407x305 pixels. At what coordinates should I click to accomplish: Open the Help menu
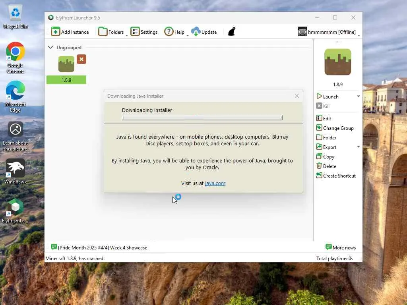click(174, 32)
